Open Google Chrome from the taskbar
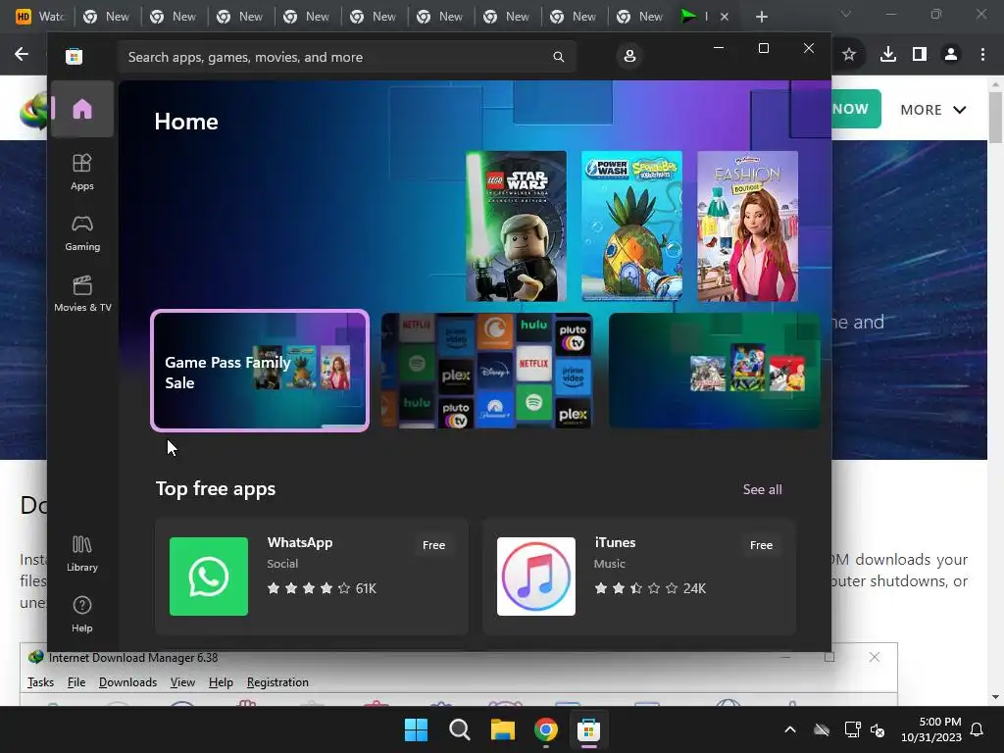 (x=545, y=729)
